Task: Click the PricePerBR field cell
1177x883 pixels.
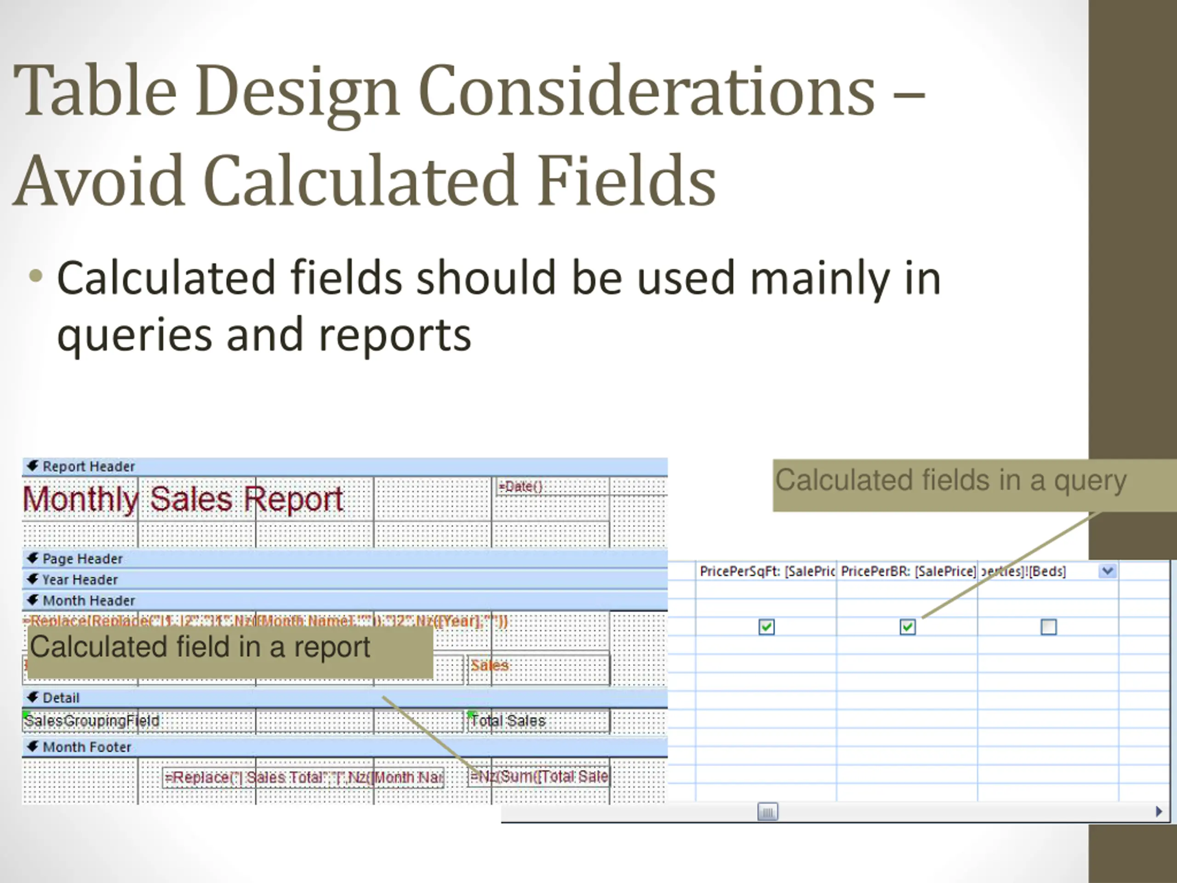Action: tap(907, 571)
